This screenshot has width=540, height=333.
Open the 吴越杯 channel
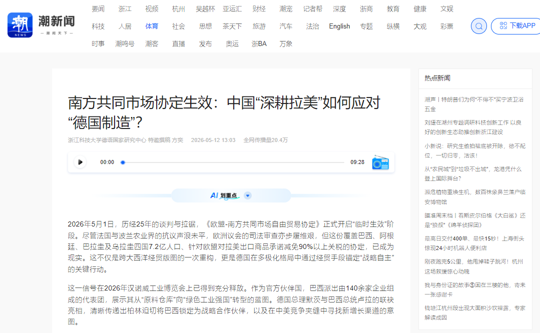205,9
